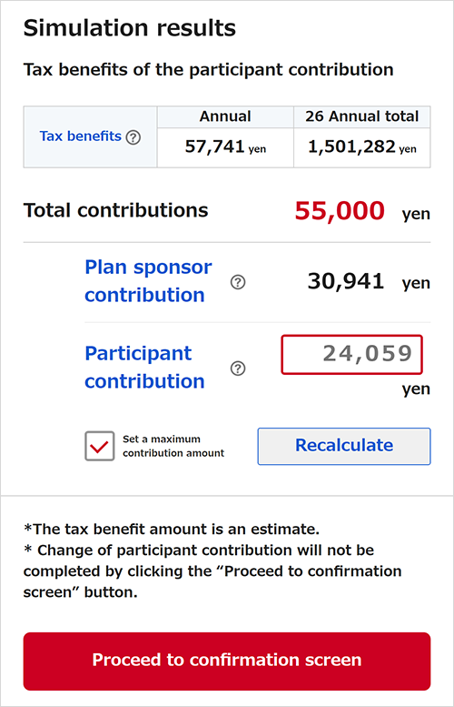Viewport: 454px width, 707px height.
Task: Click the 1,501,282 yen total benefit value
Action: click(x=361, y=147)
